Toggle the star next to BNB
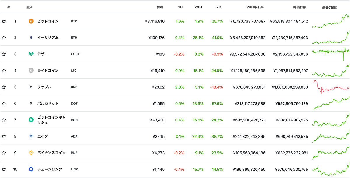350x178 pixels. pos(4,153)
